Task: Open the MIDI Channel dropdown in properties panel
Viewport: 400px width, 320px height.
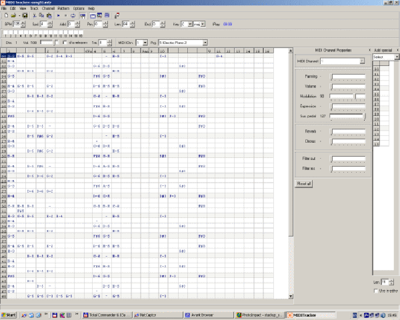Action: pyautogui.click(x=361, y=61)
